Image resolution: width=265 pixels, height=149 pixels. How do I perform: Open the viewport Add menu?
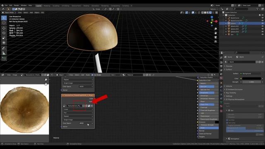(31, 12)
